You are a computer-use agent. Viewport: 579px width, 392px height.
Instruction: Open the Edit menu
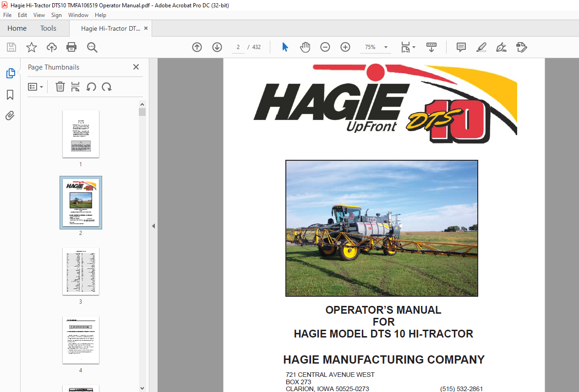22,15
